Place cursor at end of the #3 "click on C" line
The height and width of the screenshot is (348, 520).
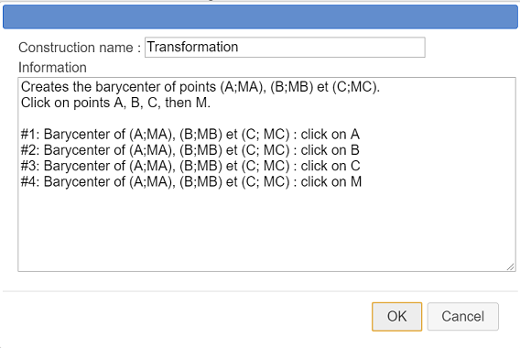click(x=361, y=166)
